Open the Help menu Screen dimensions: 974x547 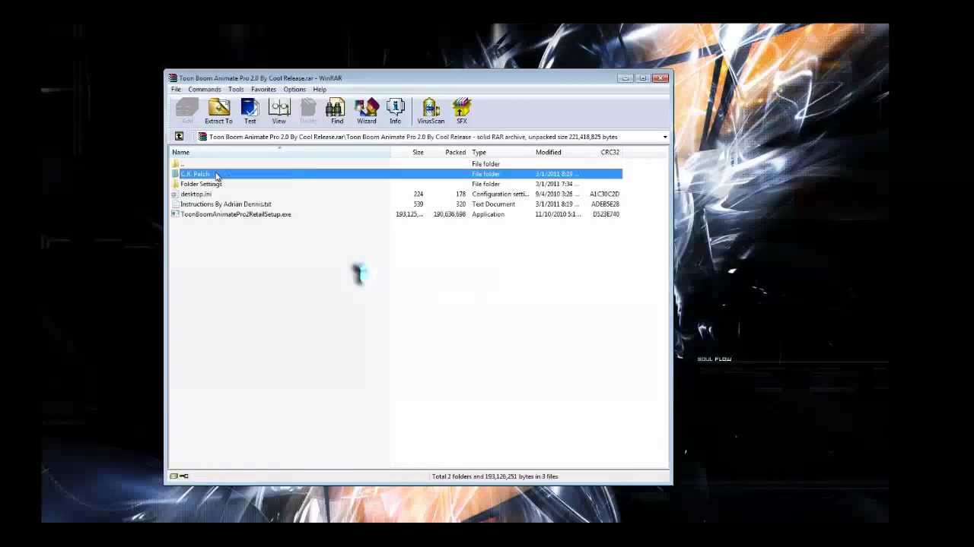320,90
